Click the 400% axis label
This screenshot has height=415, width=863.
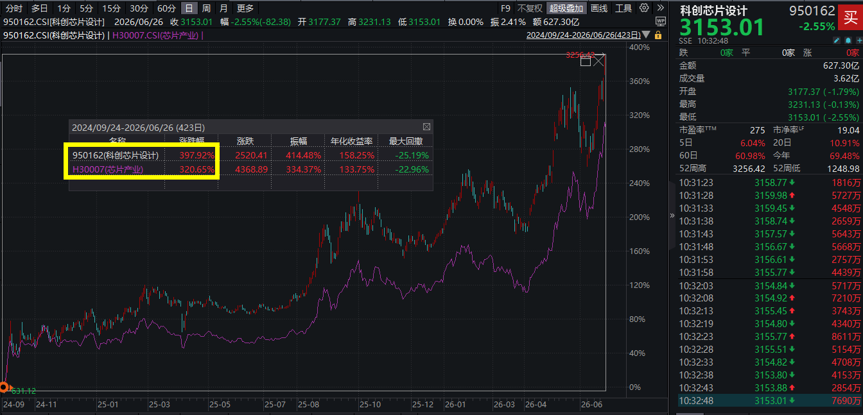(640, 47)
